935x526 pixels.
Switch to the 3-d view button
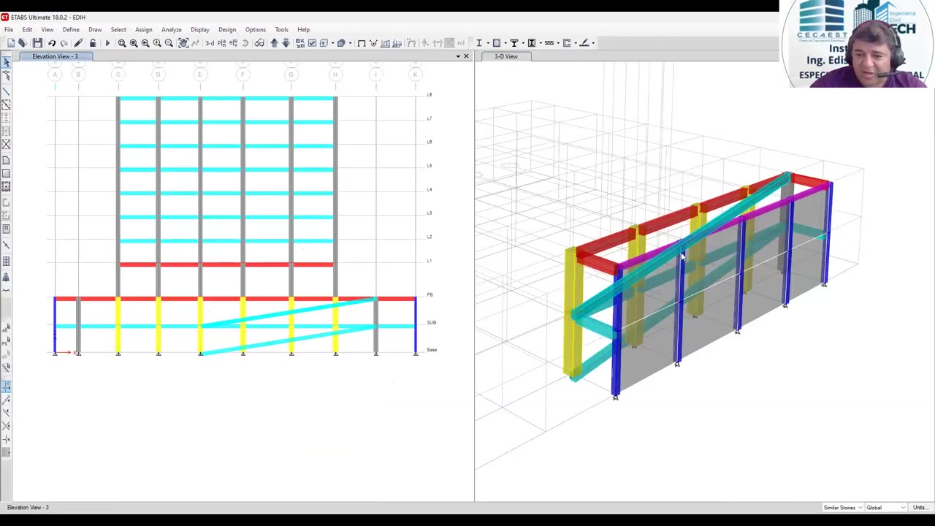[x=210, y=43]
